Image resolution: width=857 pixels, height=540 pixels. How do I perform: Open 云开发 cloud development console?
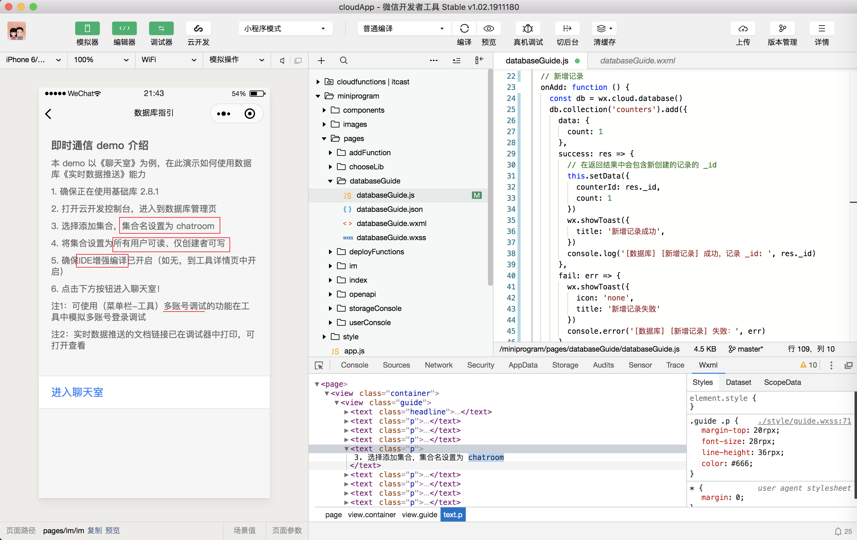(x=198, y=28)
